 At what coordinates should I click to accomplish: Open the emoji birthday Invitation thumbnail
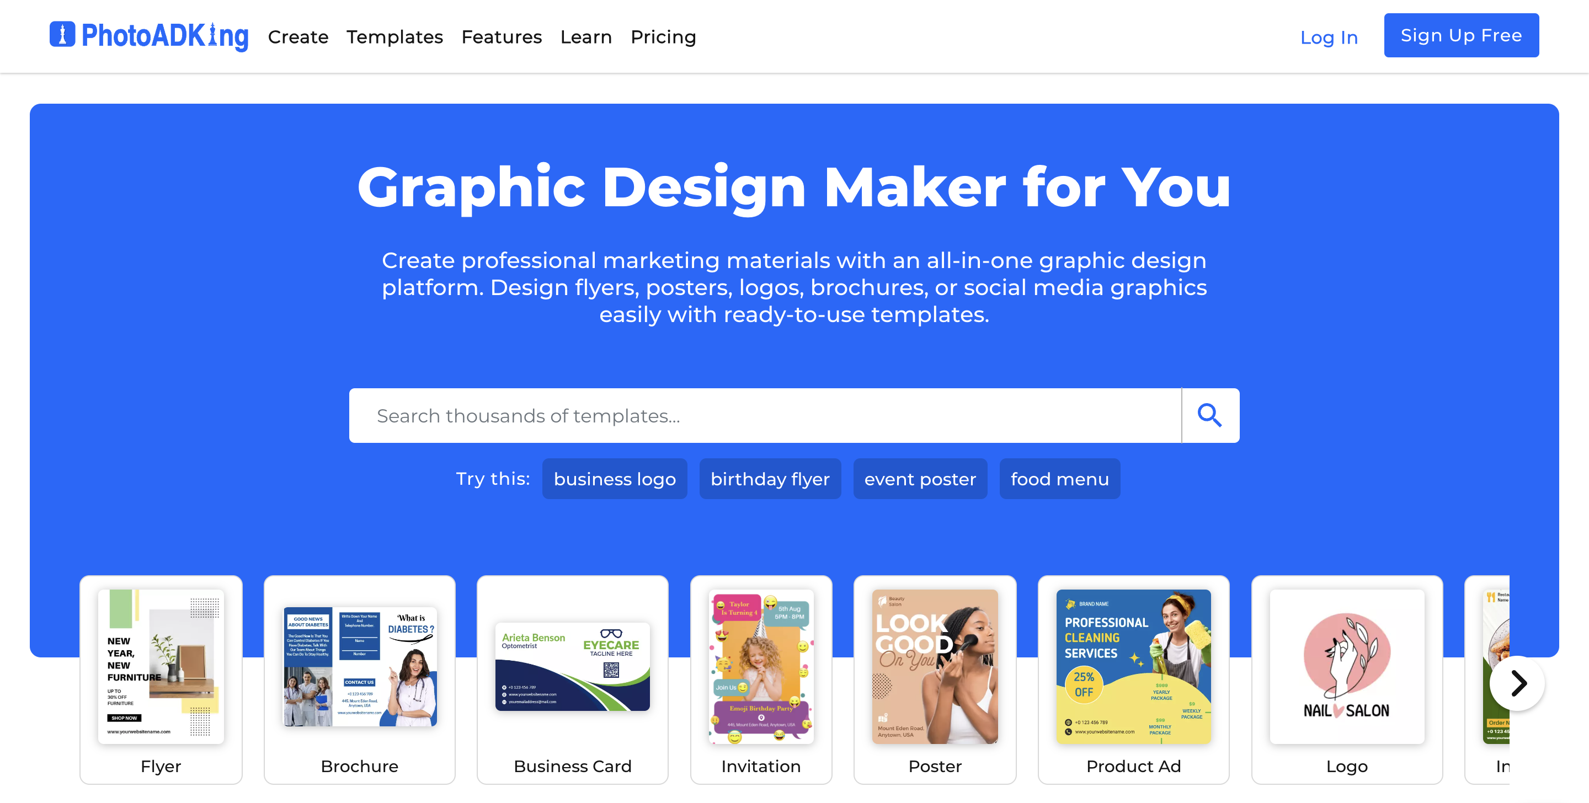click(x=761, y=666)
